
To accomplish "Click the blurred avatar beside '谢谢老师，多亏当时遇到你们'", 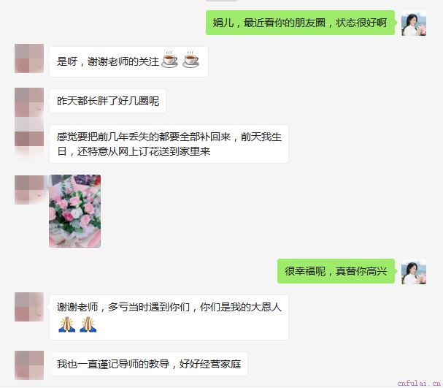I will click(x=29, y=307).
